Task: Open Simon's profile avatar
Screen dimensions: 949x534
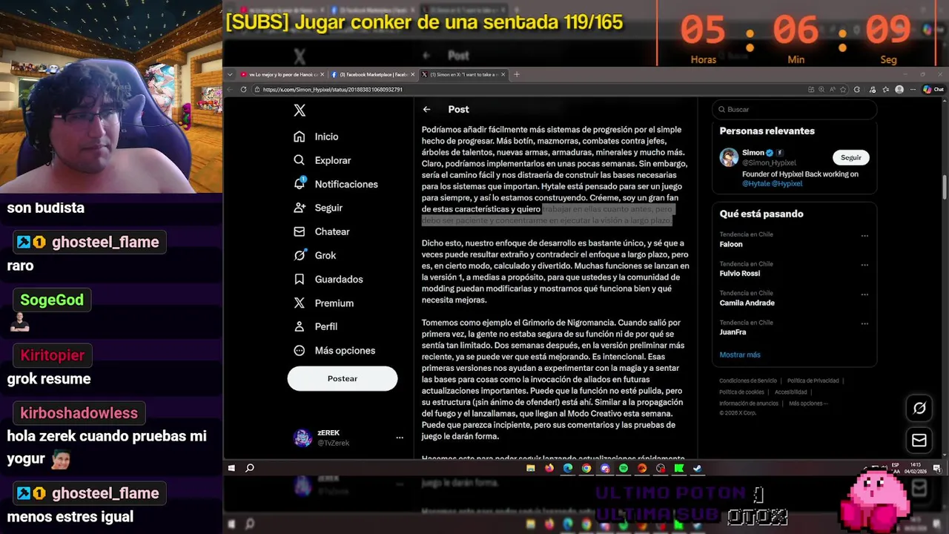Action: pos(729,157)
